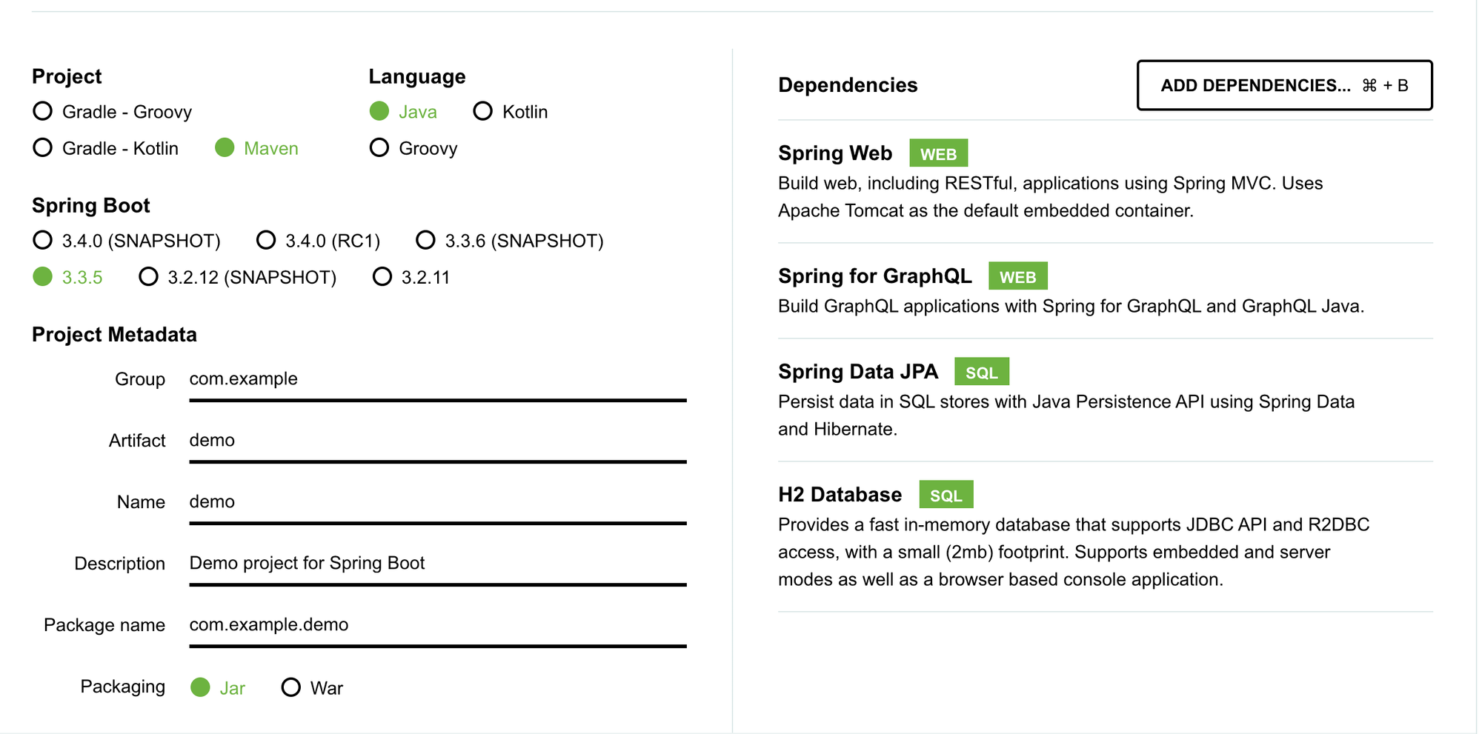Select Spring Boot 3.4.0 (SNAPSHOT)
Image resolution: width=1482 pixels, height=734 pixels.
43,241
